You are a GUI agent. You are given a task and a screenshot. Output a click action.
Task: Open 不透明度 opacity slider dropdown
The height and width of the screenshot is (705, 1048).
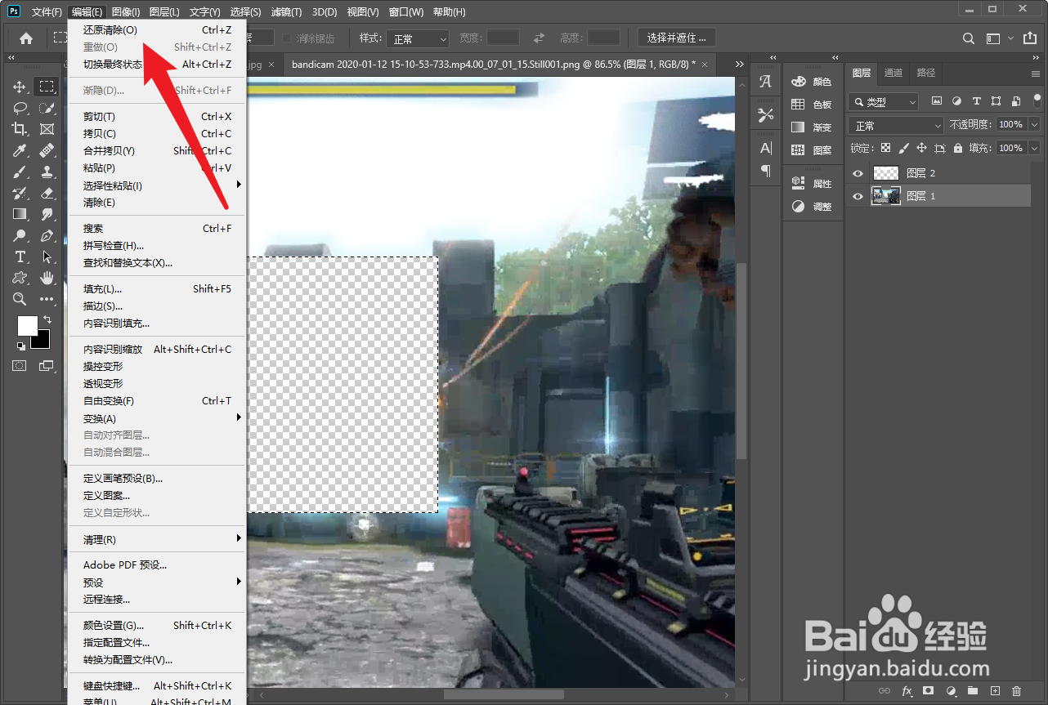(1034, 125)
